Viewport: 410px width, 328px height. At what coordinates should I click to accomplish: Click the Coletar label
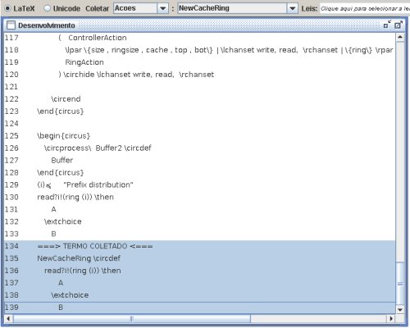97,8
